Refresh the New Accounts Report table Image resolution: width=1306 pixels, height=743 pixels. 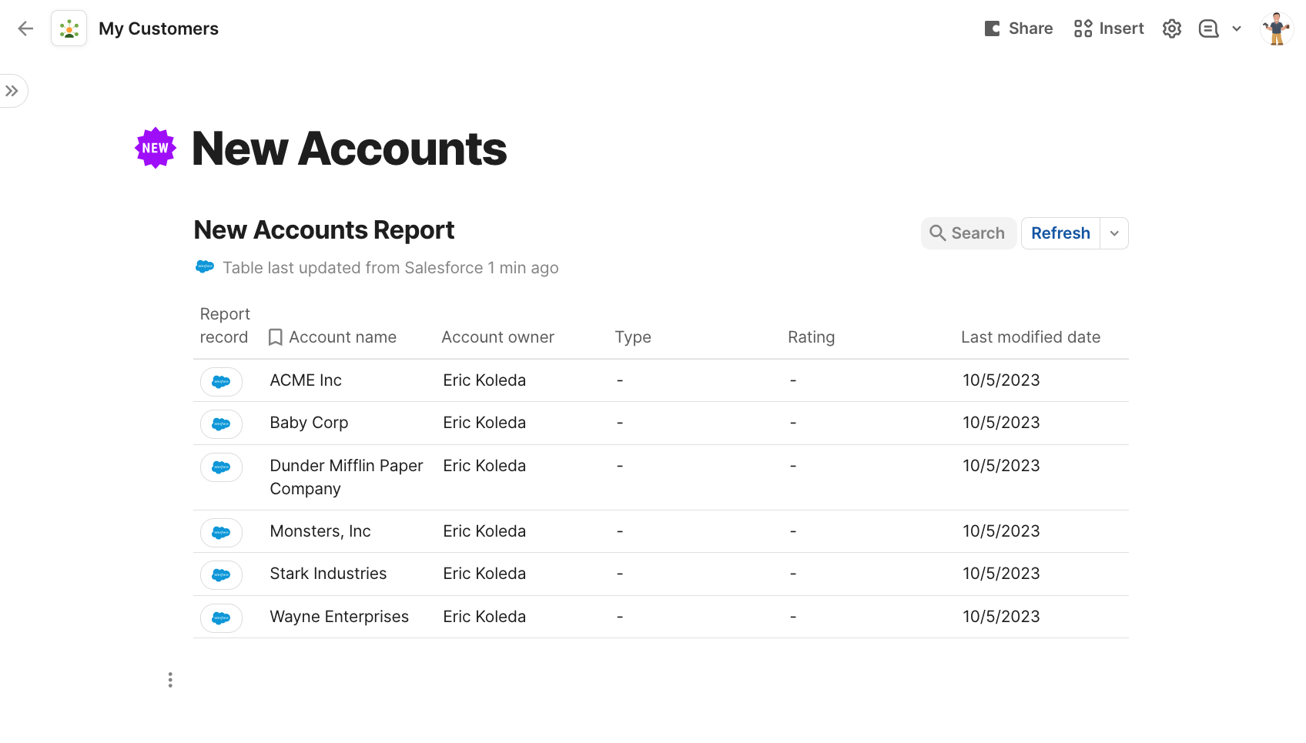point(1060,233)
